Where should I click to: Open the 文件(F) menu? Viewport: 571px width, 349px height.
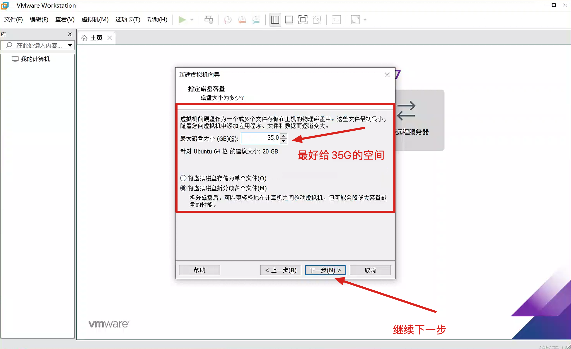coord(14,19)
